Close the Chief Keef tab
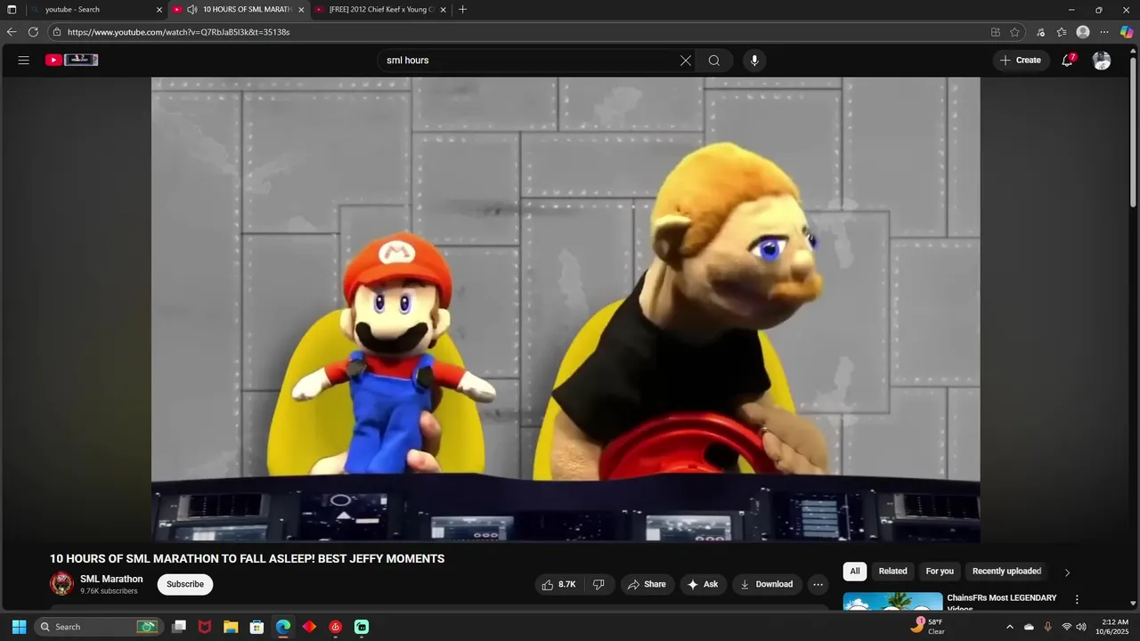 coord(444,10)
